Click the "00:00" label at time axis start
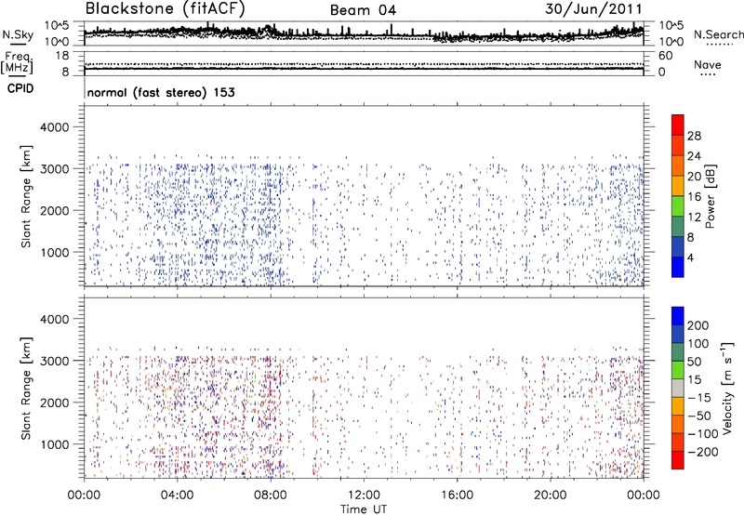The width and height of the screenshot is (744, 515). (x=84, y=495)
